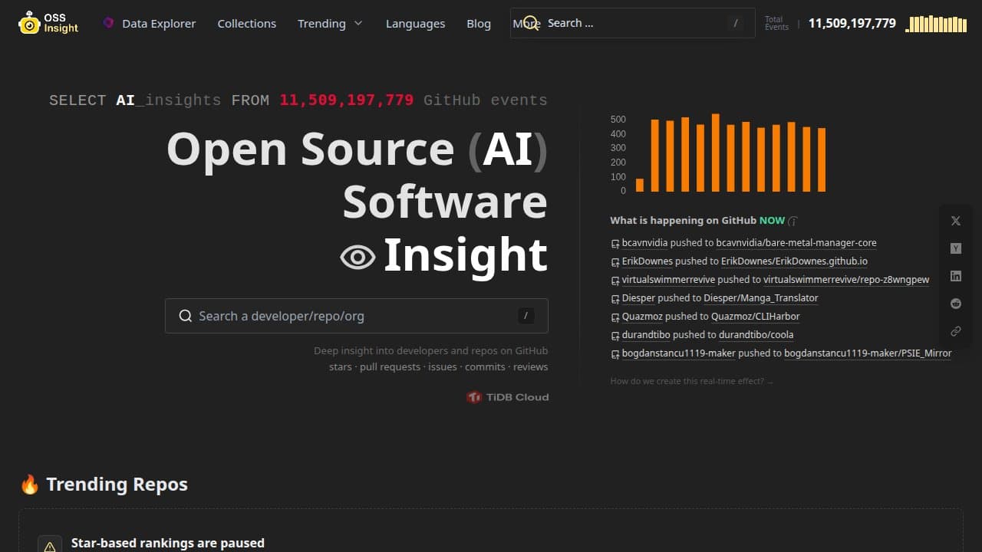
Task: Click the red 11,509,197,779 number in hero query
Action: [346, 100]
